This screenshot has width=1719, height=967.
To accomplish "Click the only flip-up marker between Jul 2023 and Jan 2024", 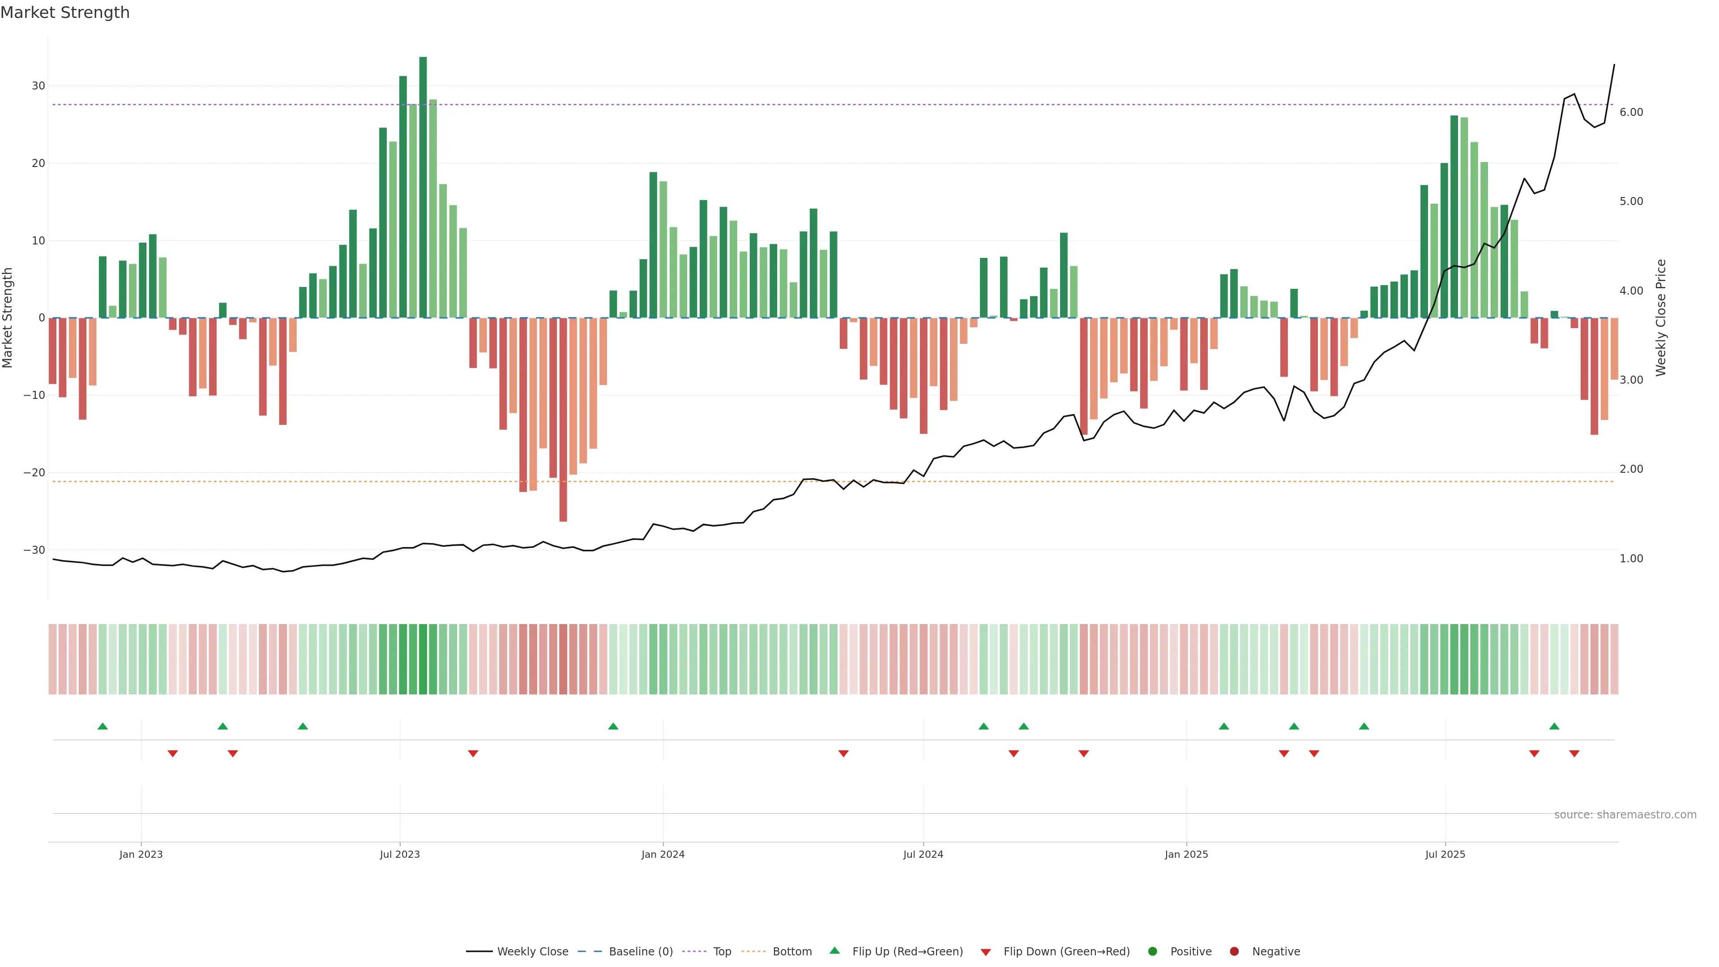I will [x=613, y=726].
